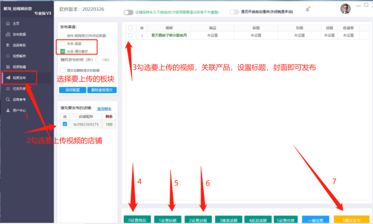Image resolution: width=373 pixels, height=224 pixels.
Task: Click the person icon for 用户中心
Action: click(x=8, y=110)
